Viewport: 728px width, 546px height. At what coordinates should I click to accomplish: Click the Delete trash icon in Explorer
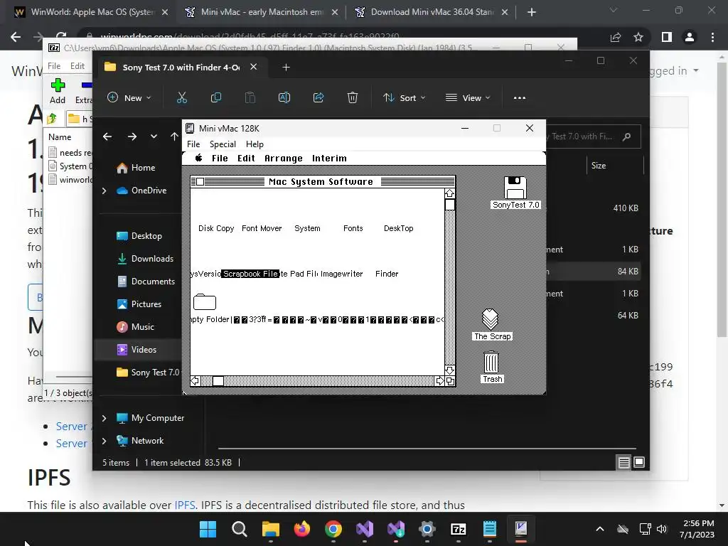353,97
